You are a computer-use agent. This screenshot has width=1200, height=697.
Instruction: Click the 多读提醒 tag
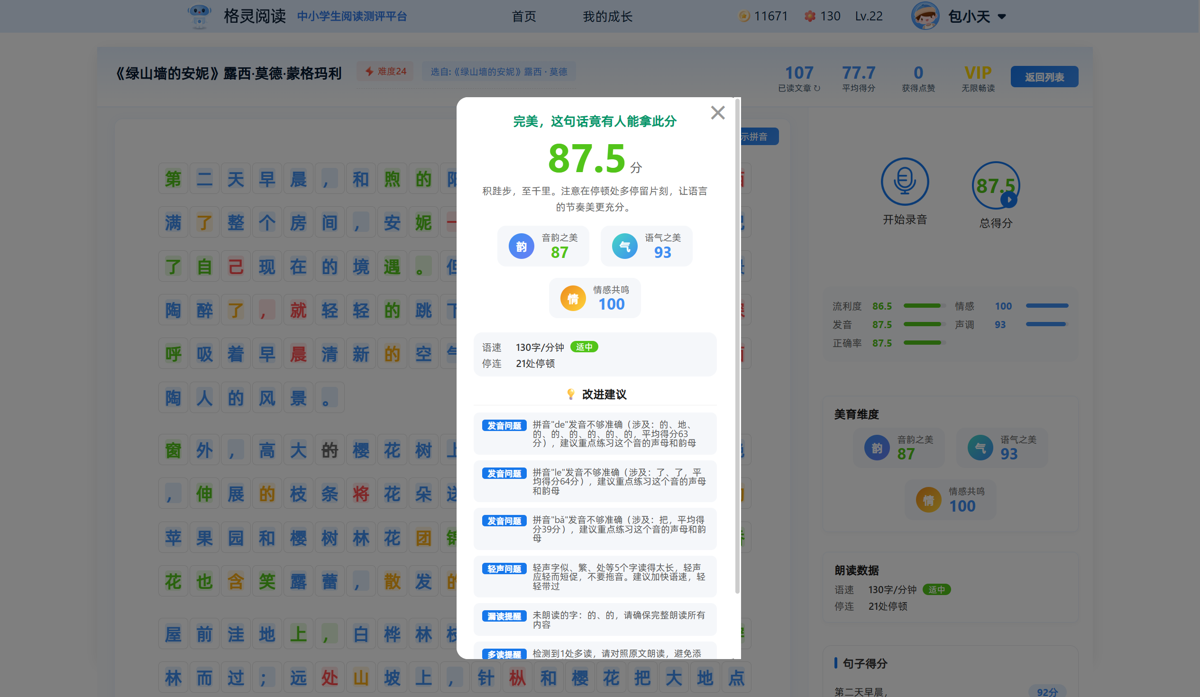click(x=504, y=654)
